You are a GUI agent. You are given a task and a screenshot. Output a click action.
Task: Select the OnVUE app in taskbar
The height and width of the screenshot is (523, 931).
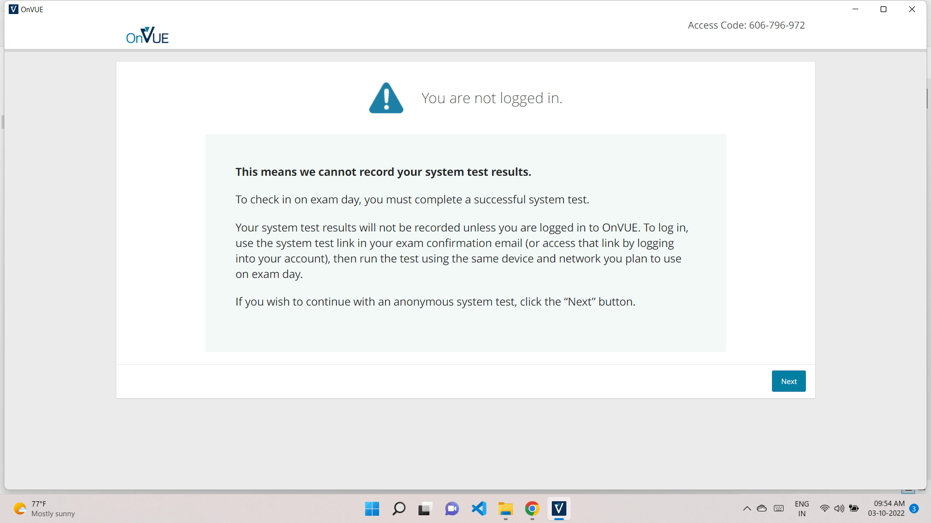pos(559,509)
